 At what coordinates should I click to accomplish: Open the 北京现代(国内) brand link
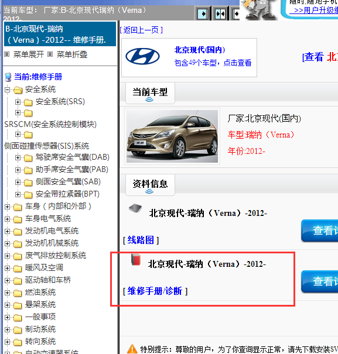coord(200,50)
